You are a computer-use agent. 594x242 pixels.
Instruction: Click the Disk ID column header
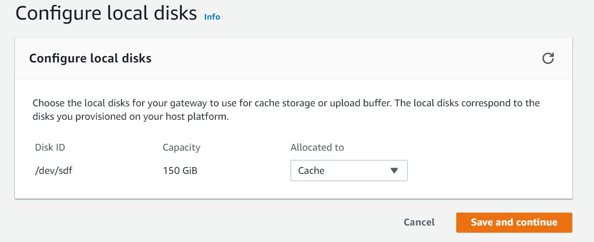(x=50, y=148)
